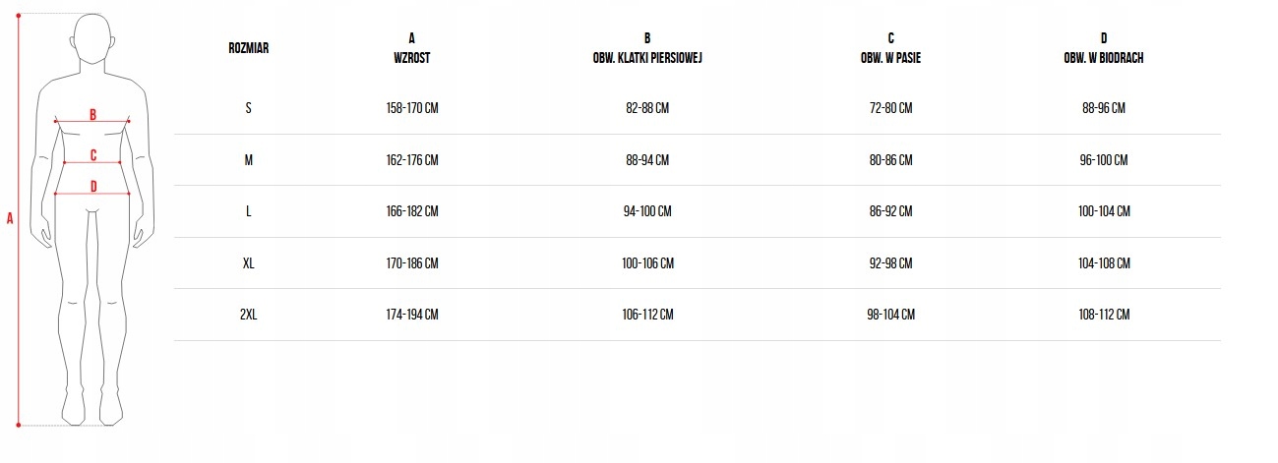This screenshot has height=463, width=1278.
Task: Click the red B chest measurement marker
Action: coord(92,114)
